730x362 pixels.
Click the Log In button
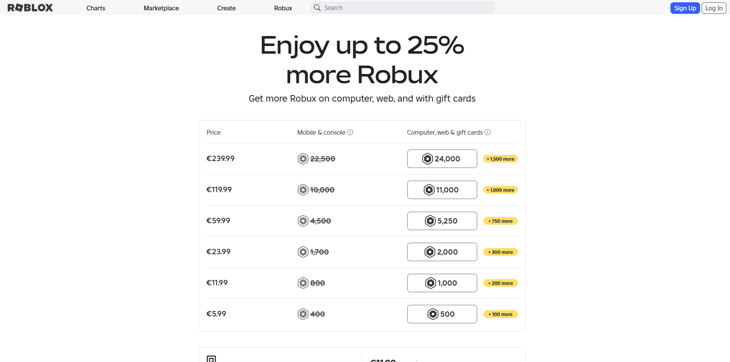point(713,8)
